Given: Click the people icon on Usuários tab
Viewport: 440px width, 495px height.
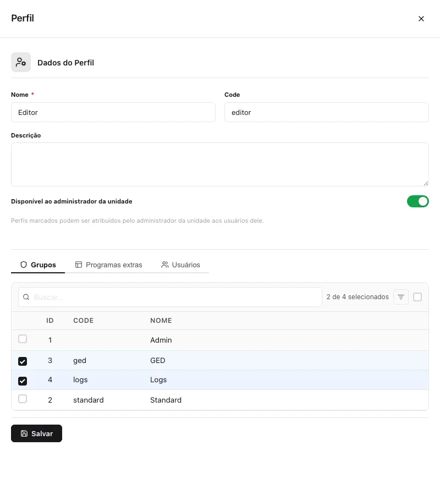Looking at the screenshot, I should (165, 265).
